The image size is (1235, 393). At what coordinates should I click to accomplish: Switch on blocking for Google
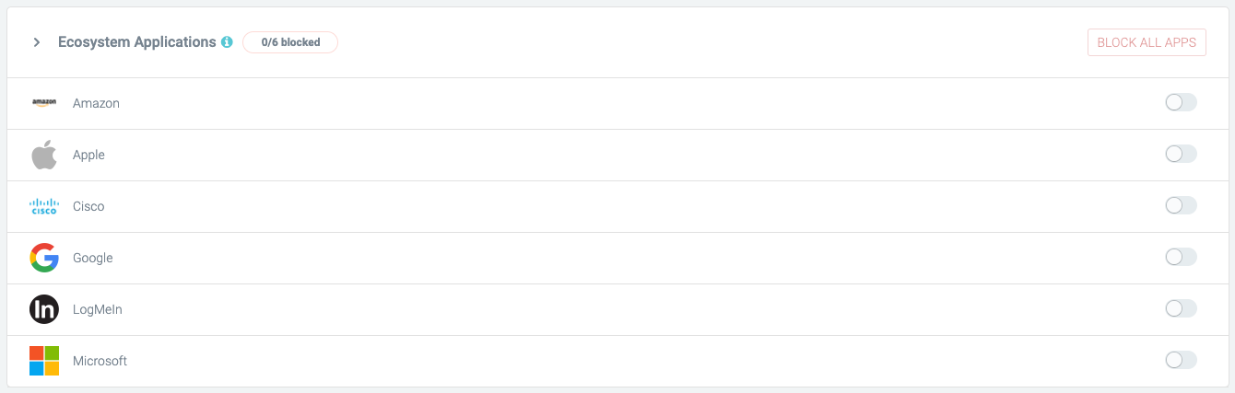tap(1181, 257)
